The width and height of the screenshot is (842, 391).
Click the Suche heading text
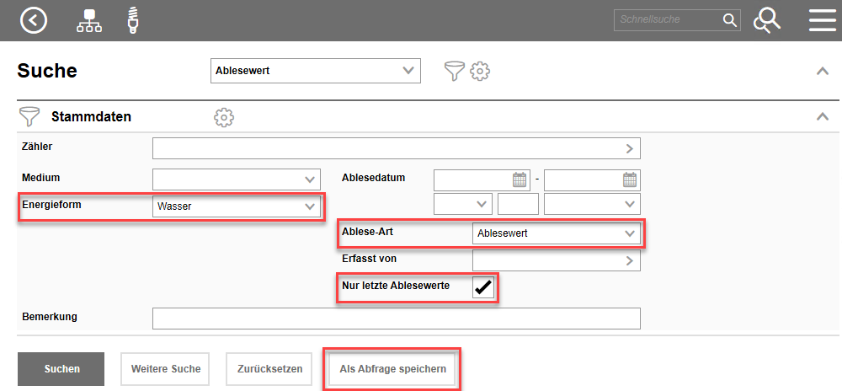point(47,71)
